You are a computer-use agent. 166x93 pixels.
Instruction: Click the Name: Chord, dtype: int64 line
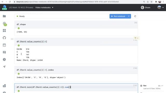click(x=30, y=60)
